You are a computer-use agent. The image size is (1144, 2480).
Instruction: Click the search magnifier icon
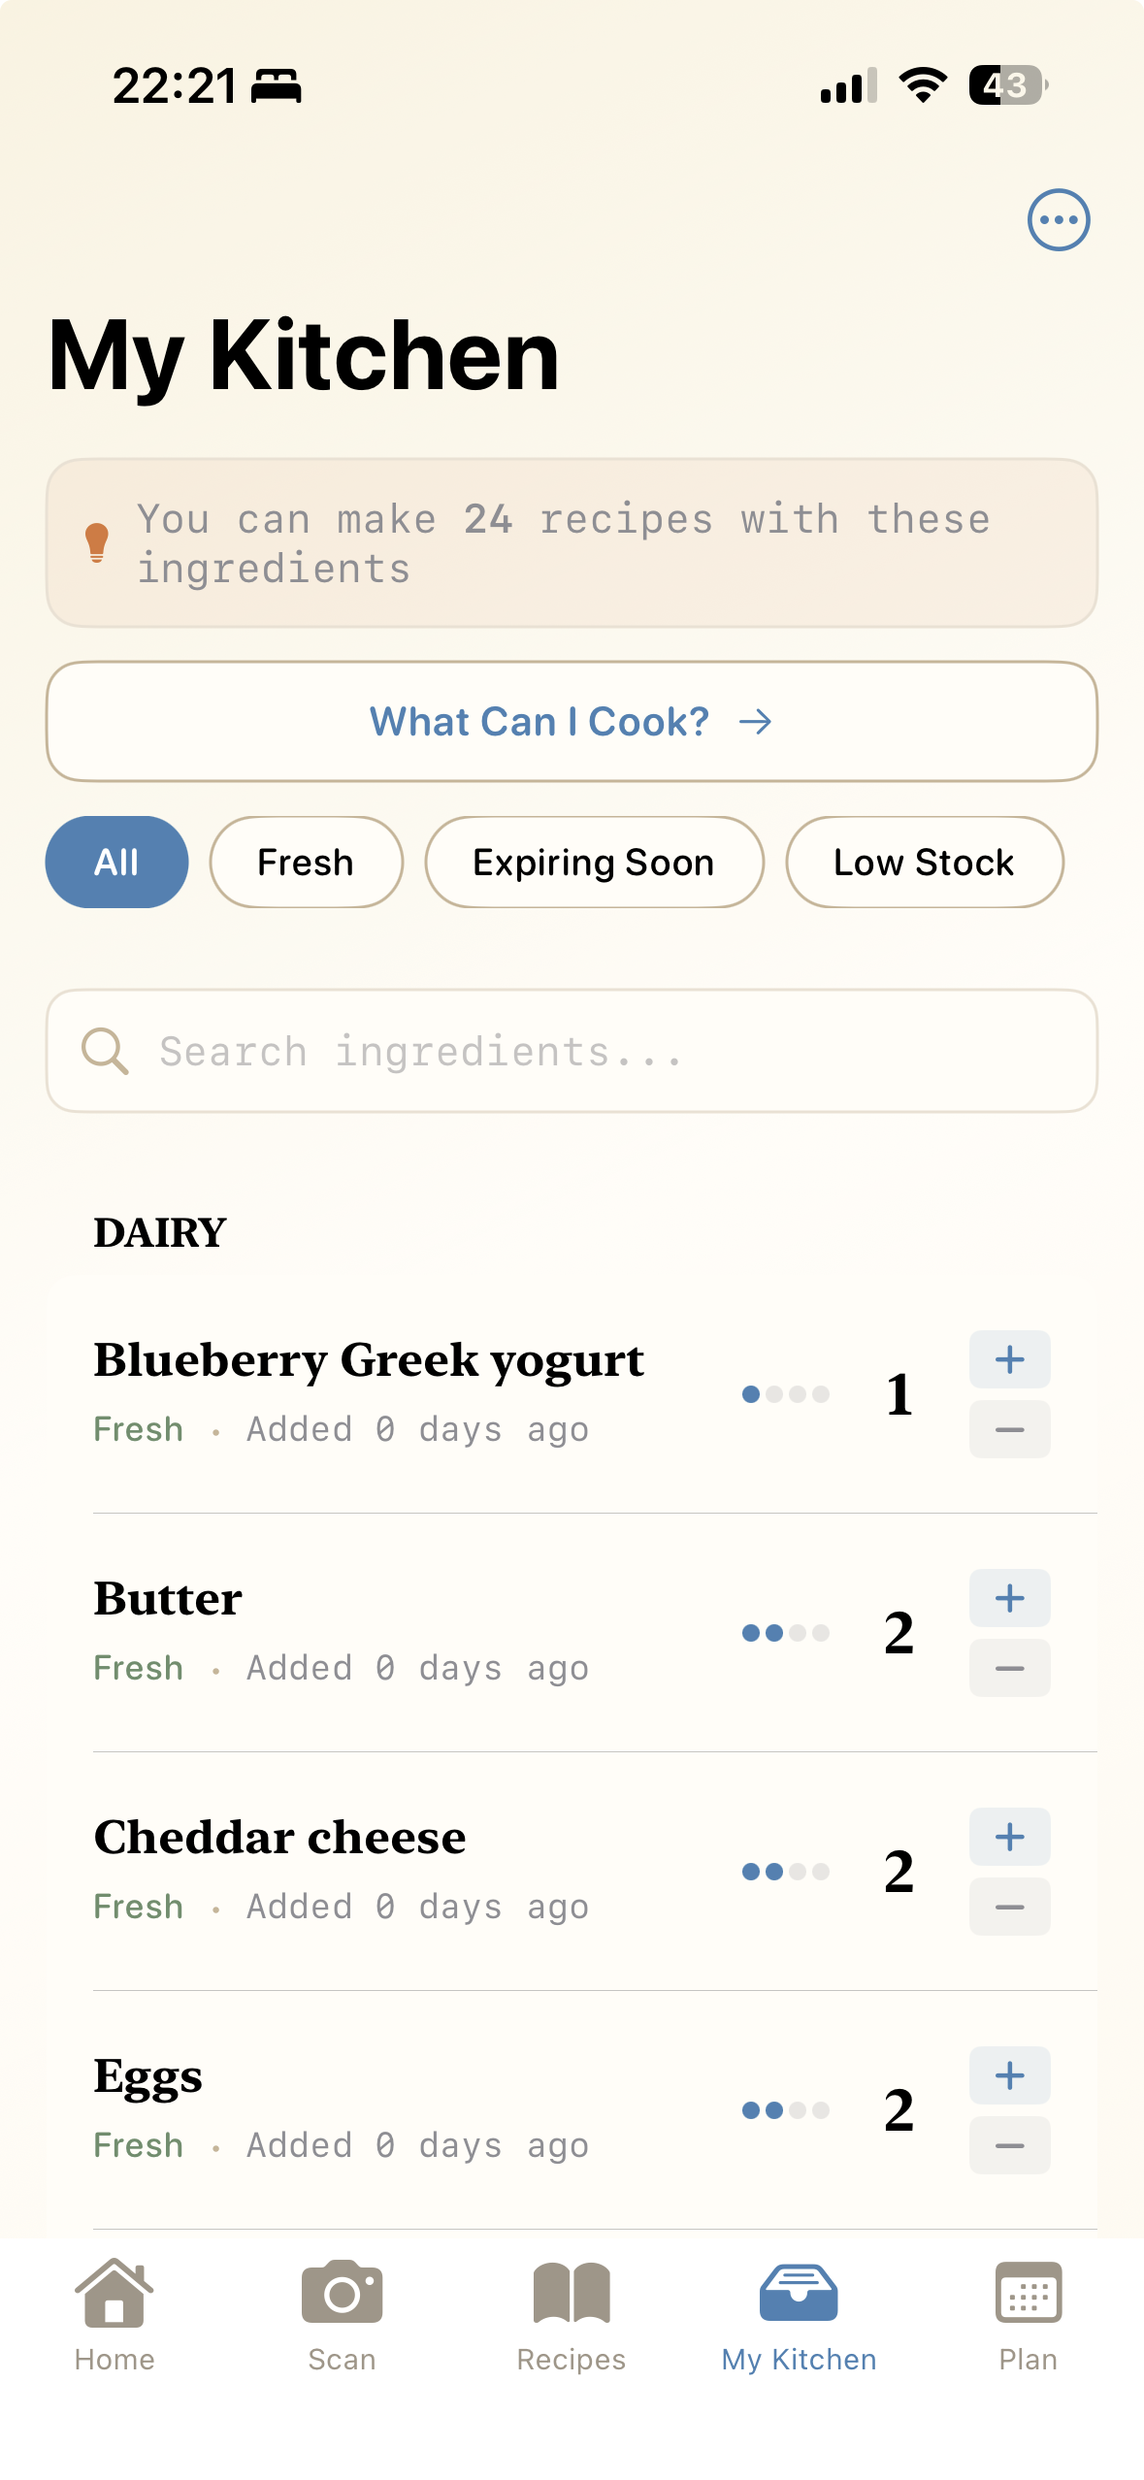coord(105,1051)
